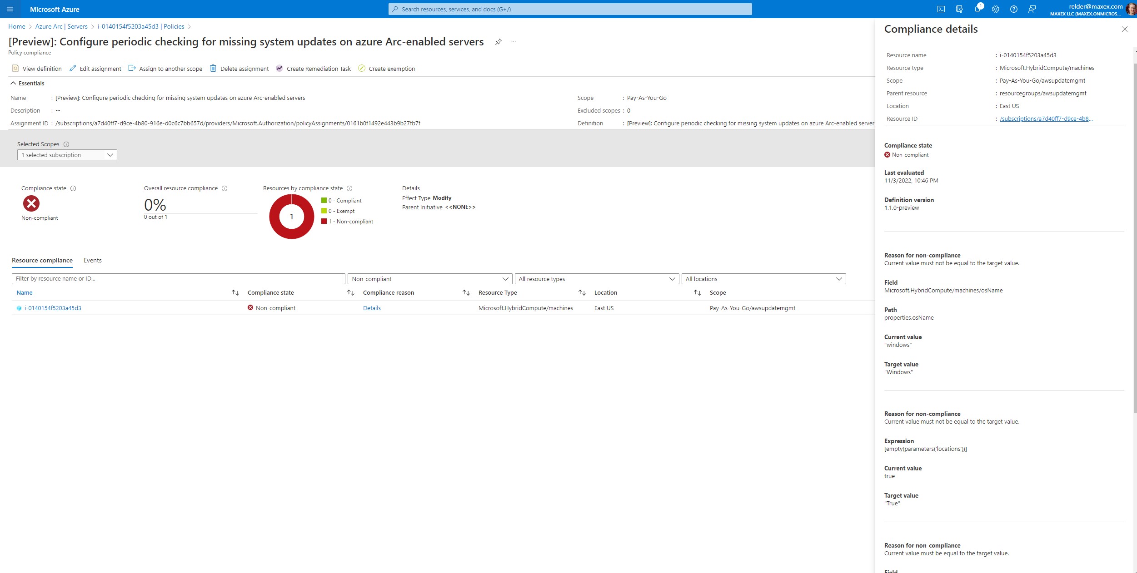Open the Azure portal hamburger menu
Image resolution: width=1137 pixels, height=573 pixels.
click(10, 9)
